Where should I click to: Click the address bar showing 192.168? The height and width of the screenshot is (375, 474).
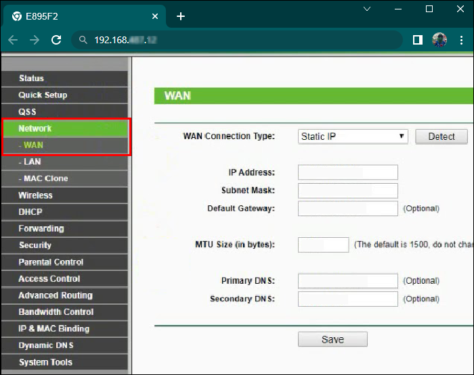click(237, 40)
